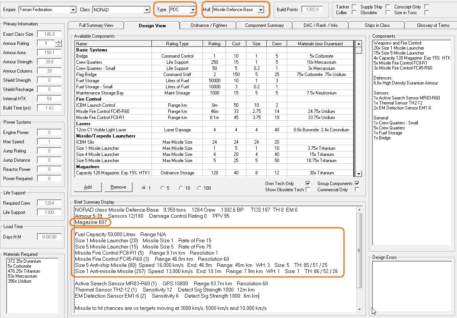Image resolution: width=457 pixels, height=318 pixels.
Task: Select quantity 5 radio button
Action: [x=162, y=188]
